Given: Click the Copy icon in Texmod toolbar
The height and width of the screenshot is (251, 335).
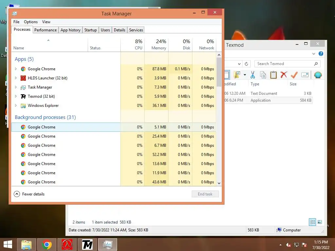Looking at the screenshot, I should pyautogui.click(x=263, y=75).
